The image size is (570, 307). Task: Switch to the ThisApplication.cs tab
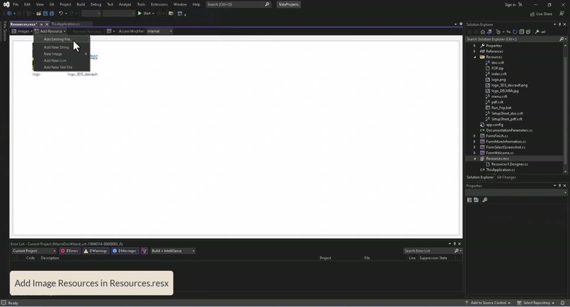point(65,24)
